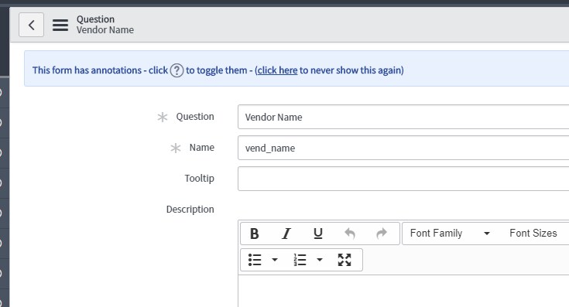Click inside the Description editor text area
The height and width of the screenshot is (307, 569).
[403, 291]
